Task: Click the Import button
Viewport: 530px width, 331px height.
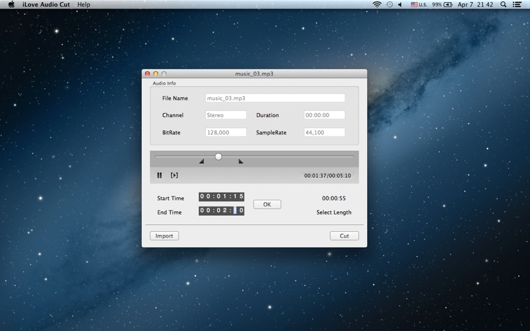Action: coord(164,236)
